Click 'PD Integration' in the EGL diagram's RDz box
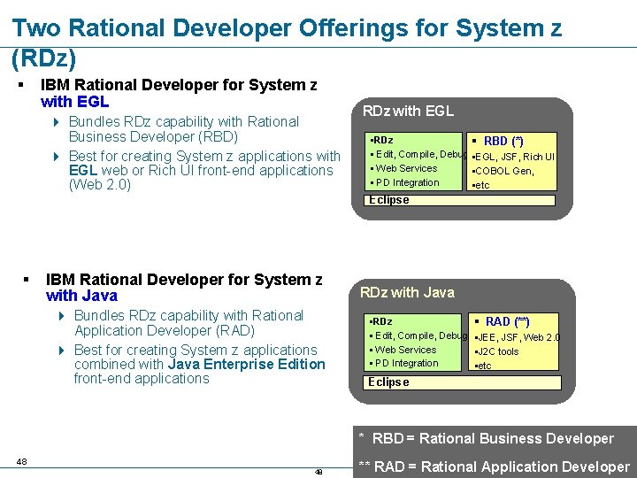The height and width of the screenshot is (478, 637). 408,183
